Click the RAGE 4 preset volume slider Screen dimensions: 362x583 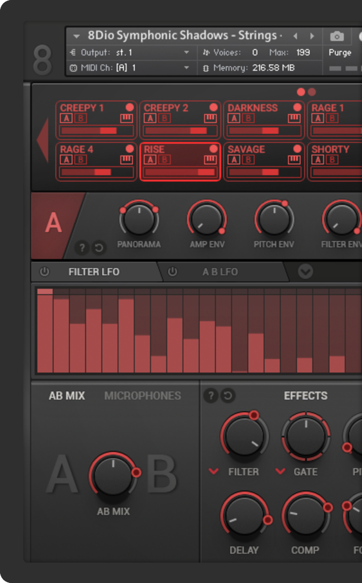[96, 172]
